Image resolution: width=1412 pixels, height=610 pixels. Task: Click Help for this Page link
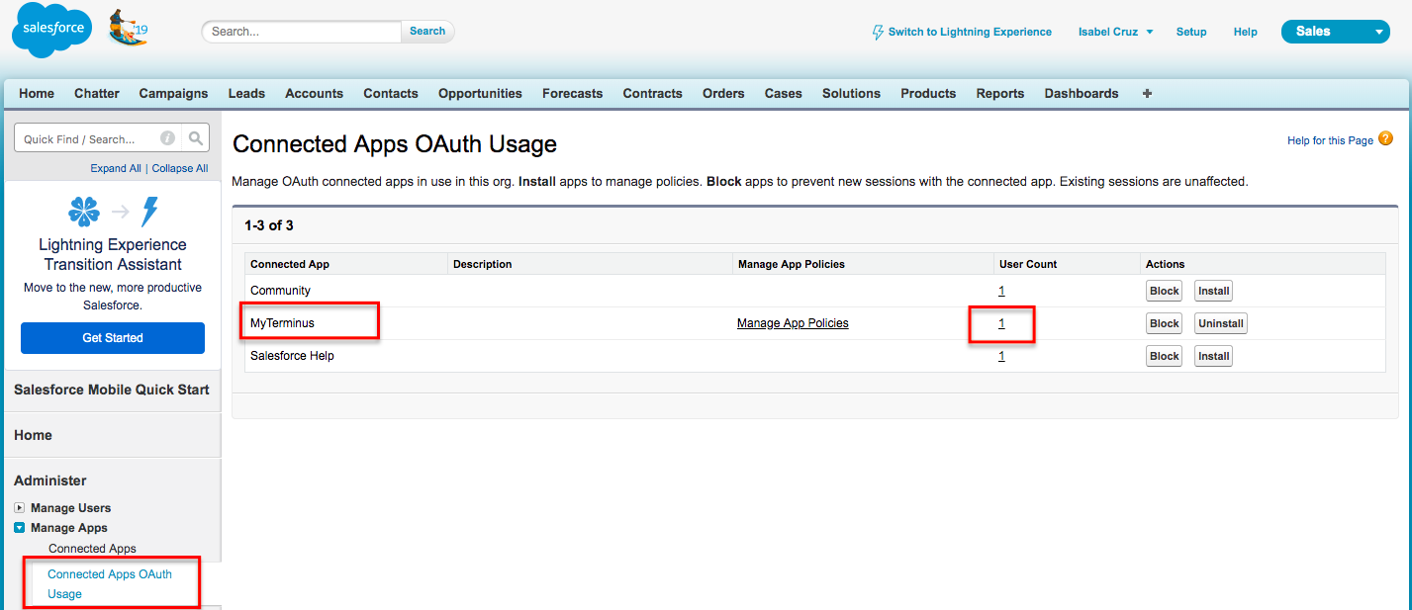coord(1330,140)
